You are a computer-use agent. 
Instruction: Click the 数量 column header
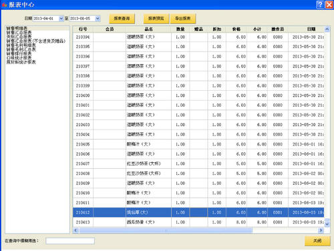180,29
